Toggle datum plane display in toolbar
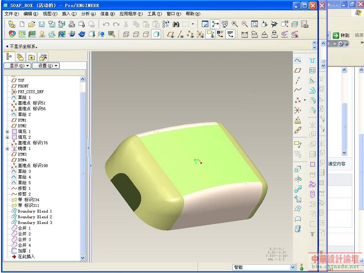The width and height of the screenshot is (364, 273). (171, 34)
